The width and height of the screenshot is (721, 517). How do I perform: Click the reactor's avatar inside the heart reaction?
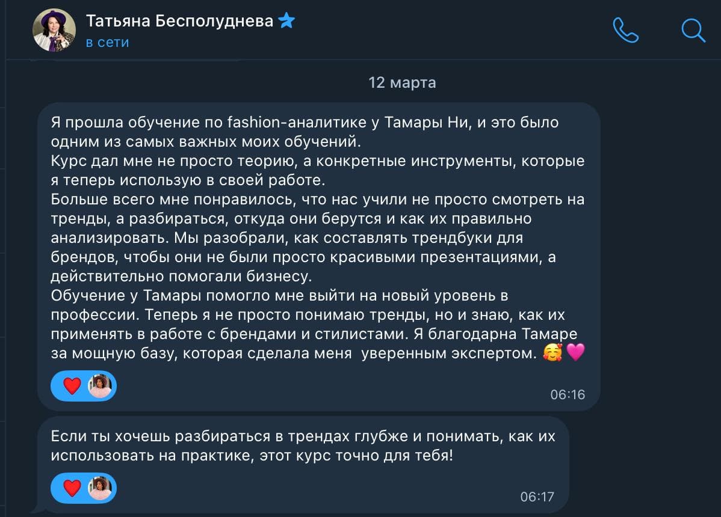(x=102, y=386)
